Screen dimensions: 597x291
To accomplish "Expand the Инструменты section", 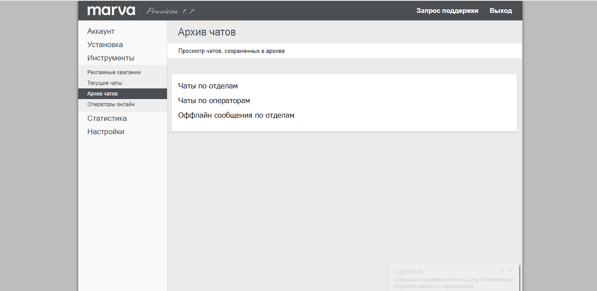I will coord(110,58).
